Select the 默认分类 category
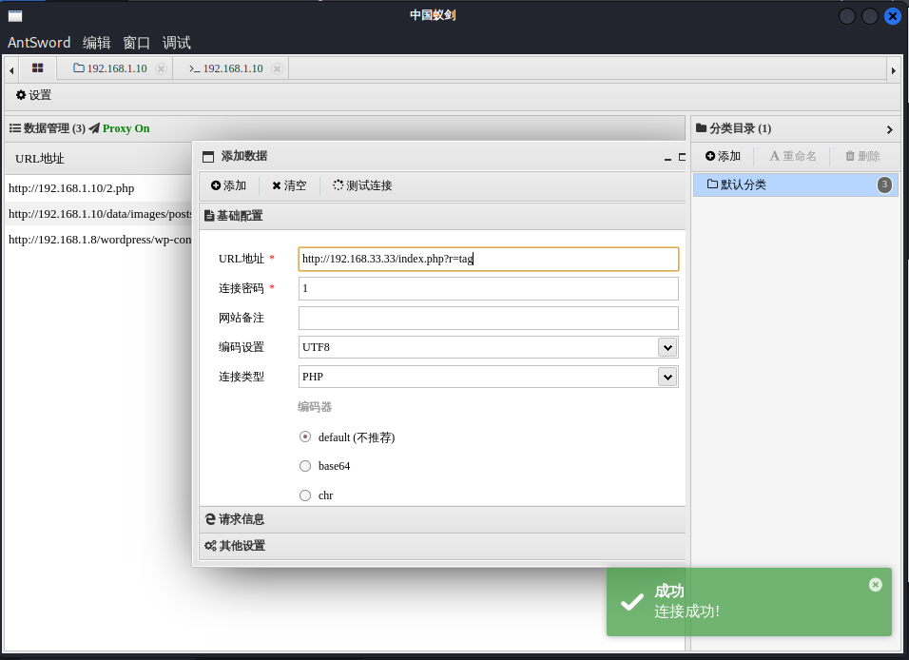 coord(795,185)
